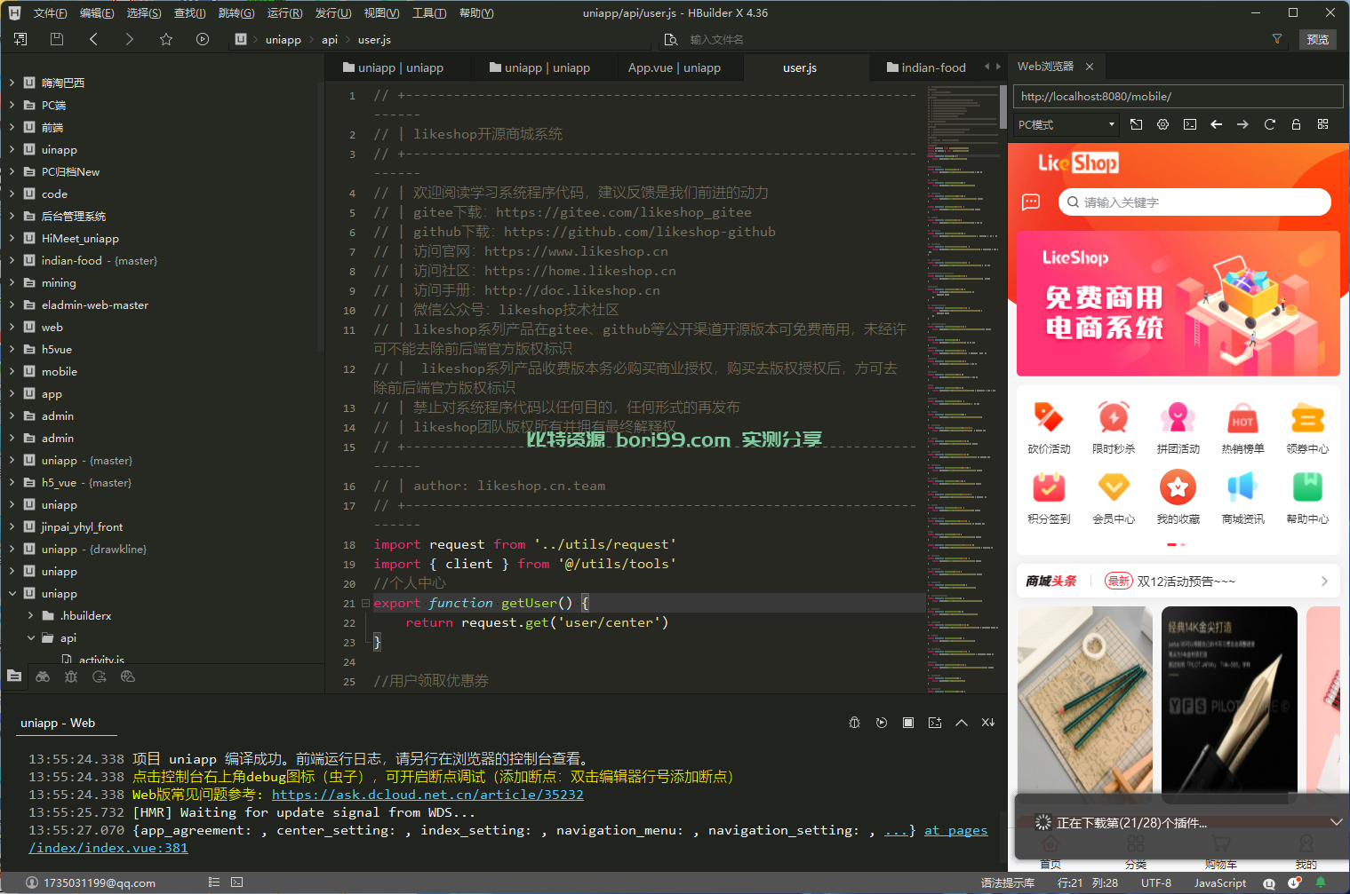The image size is (1350, 894).
Task: Click the notification bell in status bar
Action: (1321, 882)
